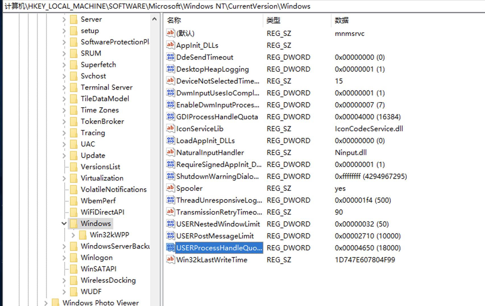The height and width of the screenshot is (306, 485).
Task: Click the data cell mnmsrvc
Action: coord(349,33)
